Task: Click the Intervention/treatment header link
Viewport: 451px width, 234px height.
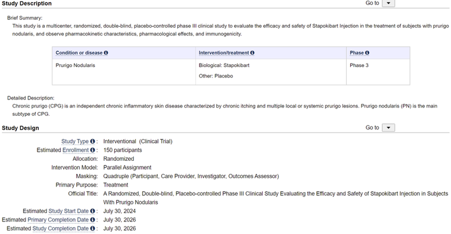Action: tap(224, 53)
